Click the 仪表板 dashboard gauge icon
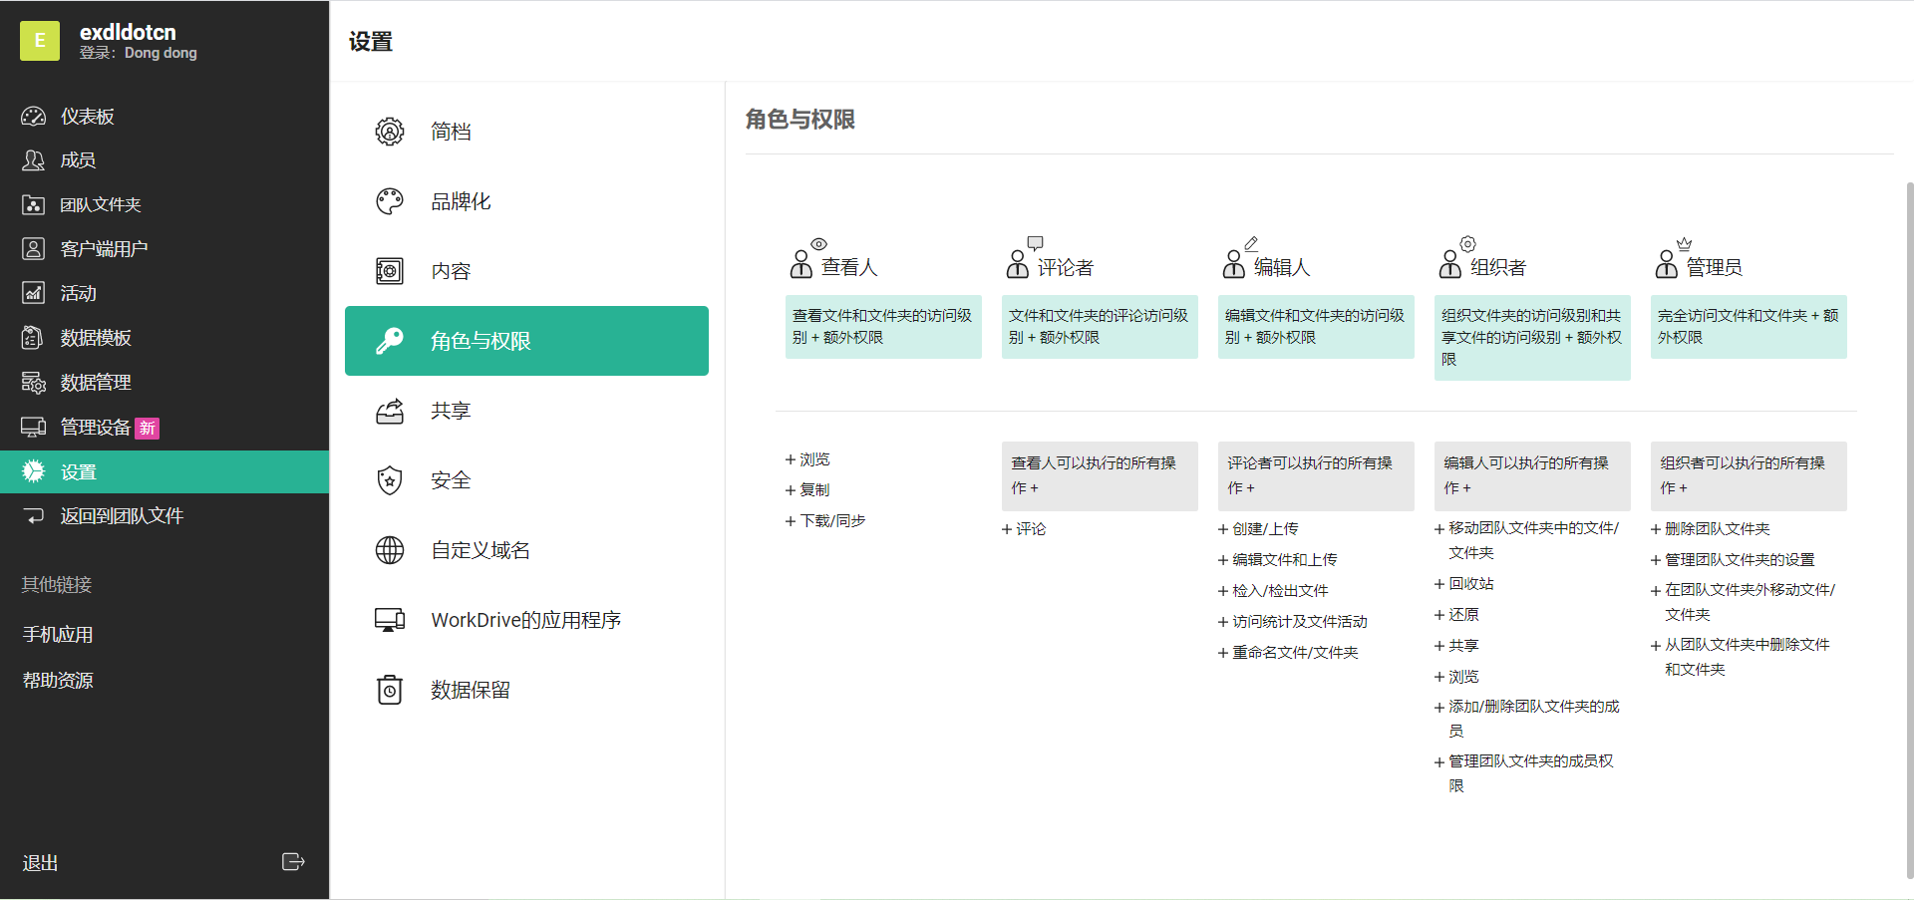This screenshot has height=900, width=1914. [33, 117]
